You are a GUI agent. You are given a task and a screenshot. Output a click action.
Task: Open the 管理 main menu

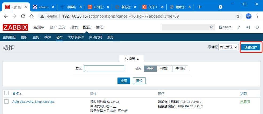tap(100, 27)
